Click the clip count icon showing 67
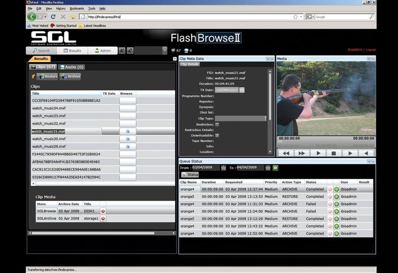 coord(173,51)
